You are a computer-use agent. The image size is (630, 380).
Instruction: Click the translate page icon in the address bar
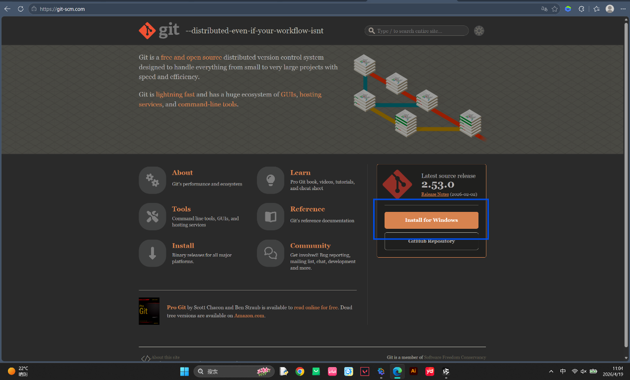544,9
